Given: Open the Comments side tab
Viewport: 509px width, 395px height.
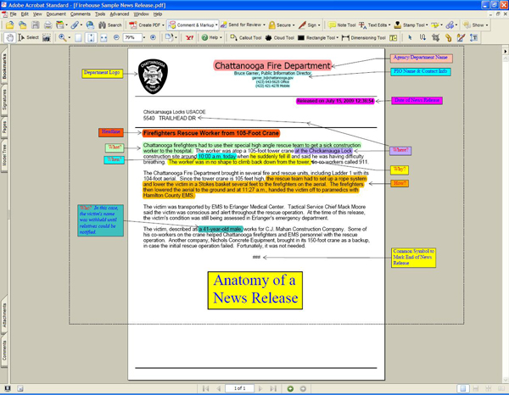Looking at the screenshot, I should 4,351.
